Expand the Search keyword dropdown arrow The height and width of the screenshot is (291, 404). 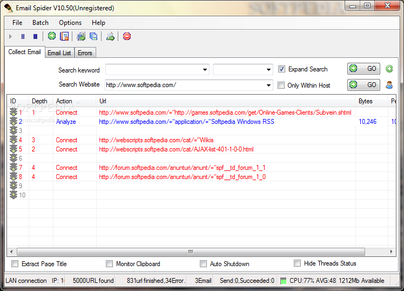tap(205, 70)
